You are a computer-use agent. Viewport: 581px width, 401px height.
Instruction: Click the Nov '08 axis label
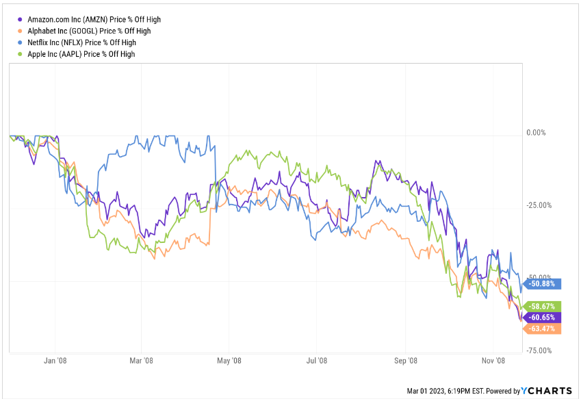coord(493,360)
